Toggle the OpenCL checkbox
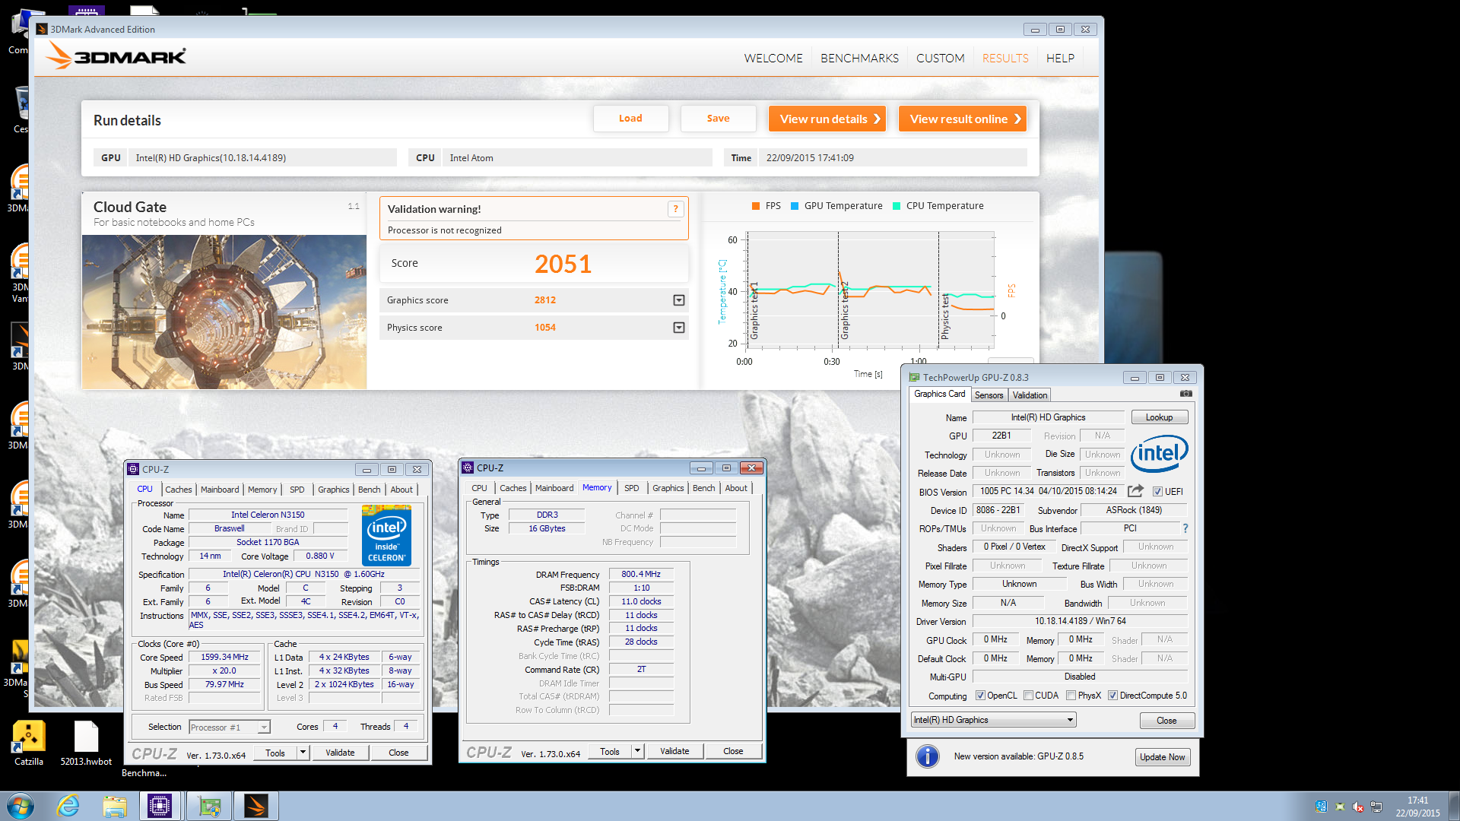 980,696
